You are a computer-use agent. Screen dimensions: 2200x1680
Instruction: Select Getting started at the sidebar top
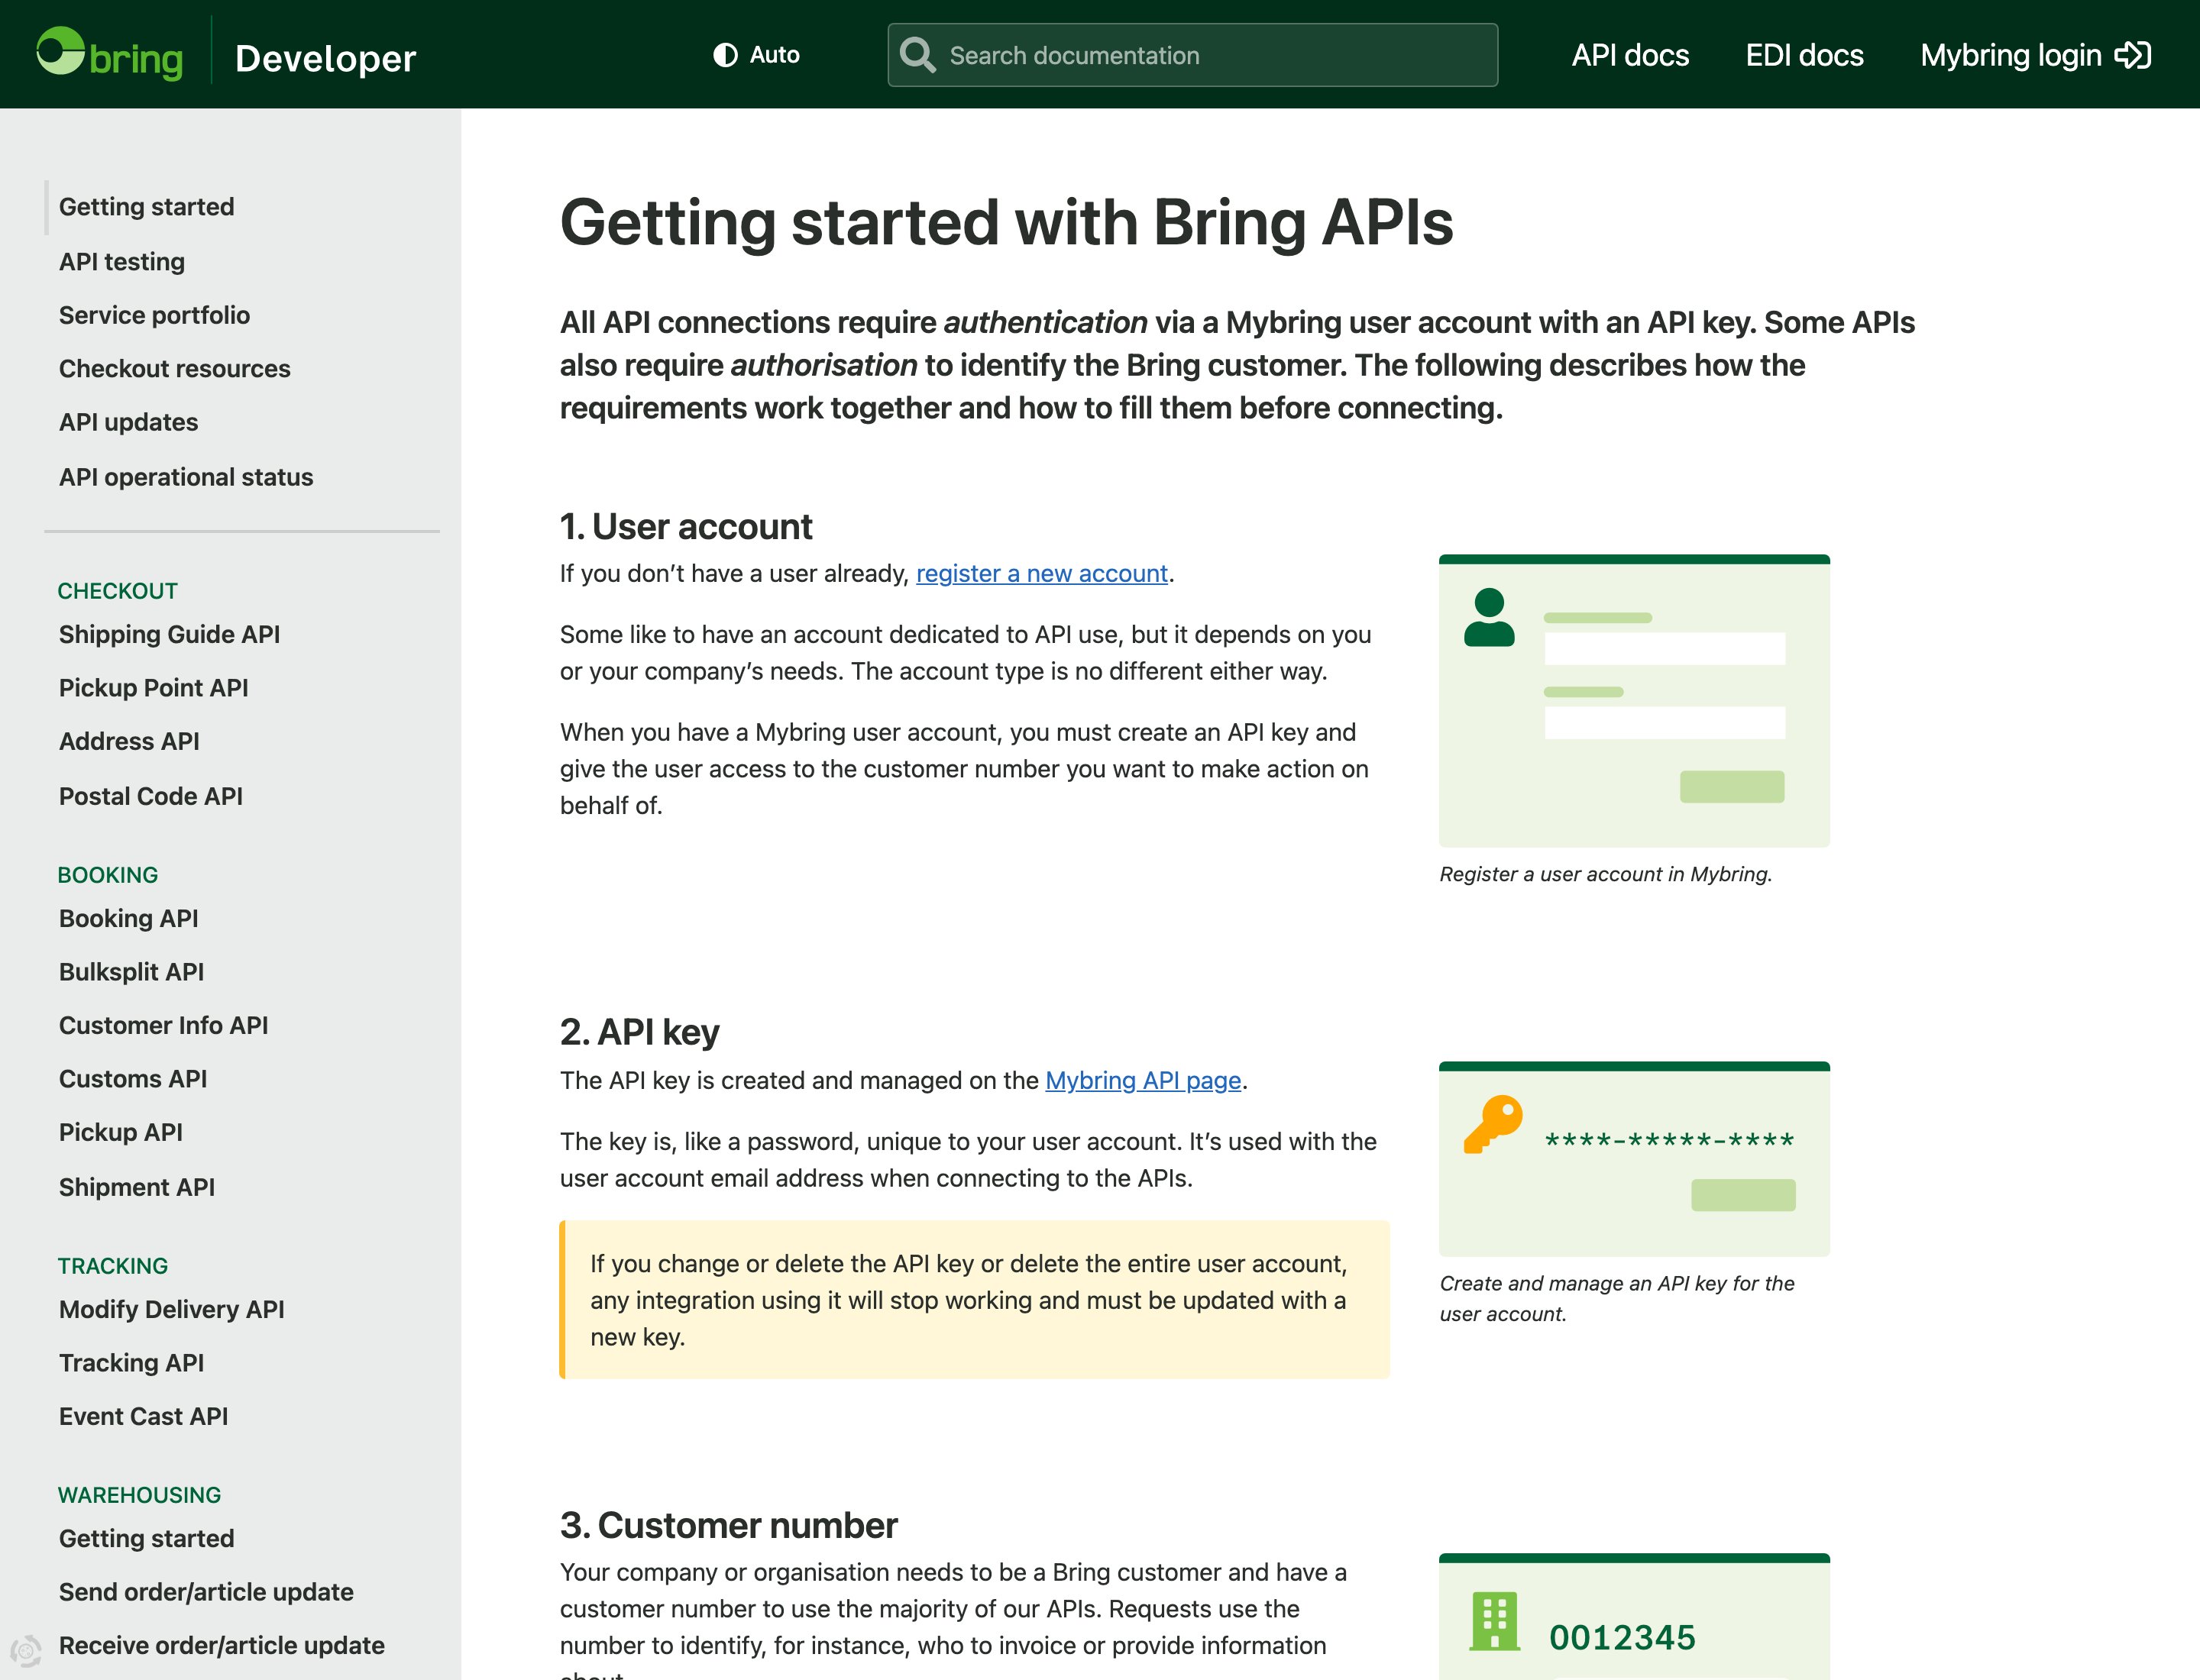pos(146,207)
